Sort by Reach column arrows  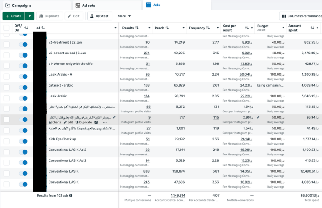click(x=167, y=28)
